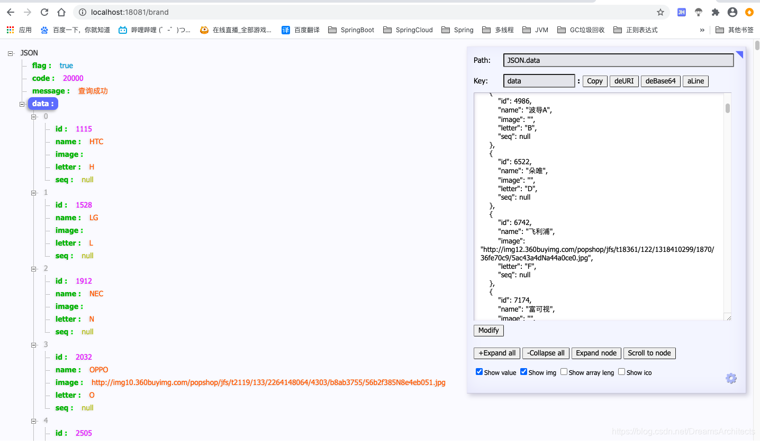Click the page vertical scrollbar thumb
760x441 pixels.
point(757,45)
